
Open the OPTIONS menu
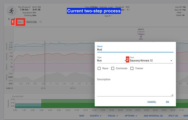point(131,116)
